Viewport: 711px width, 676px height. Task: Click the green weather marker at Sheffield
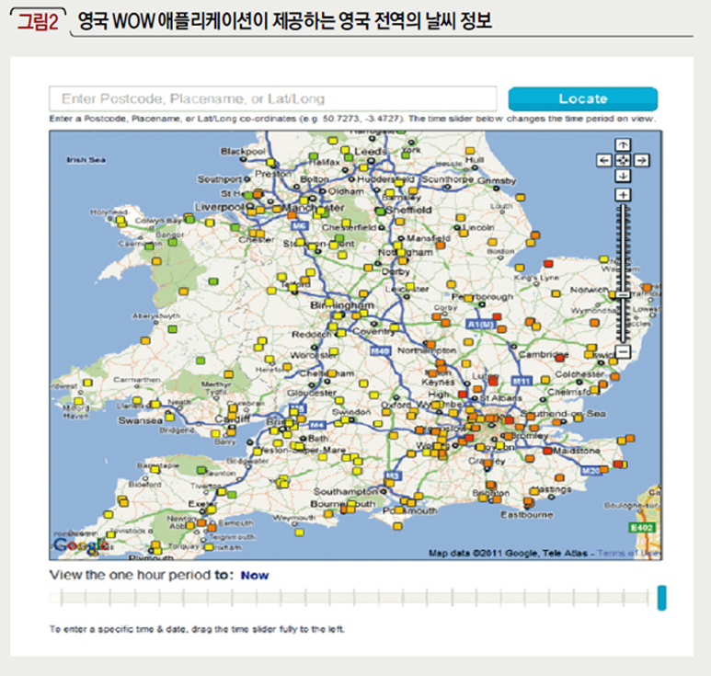pos(381,211)
